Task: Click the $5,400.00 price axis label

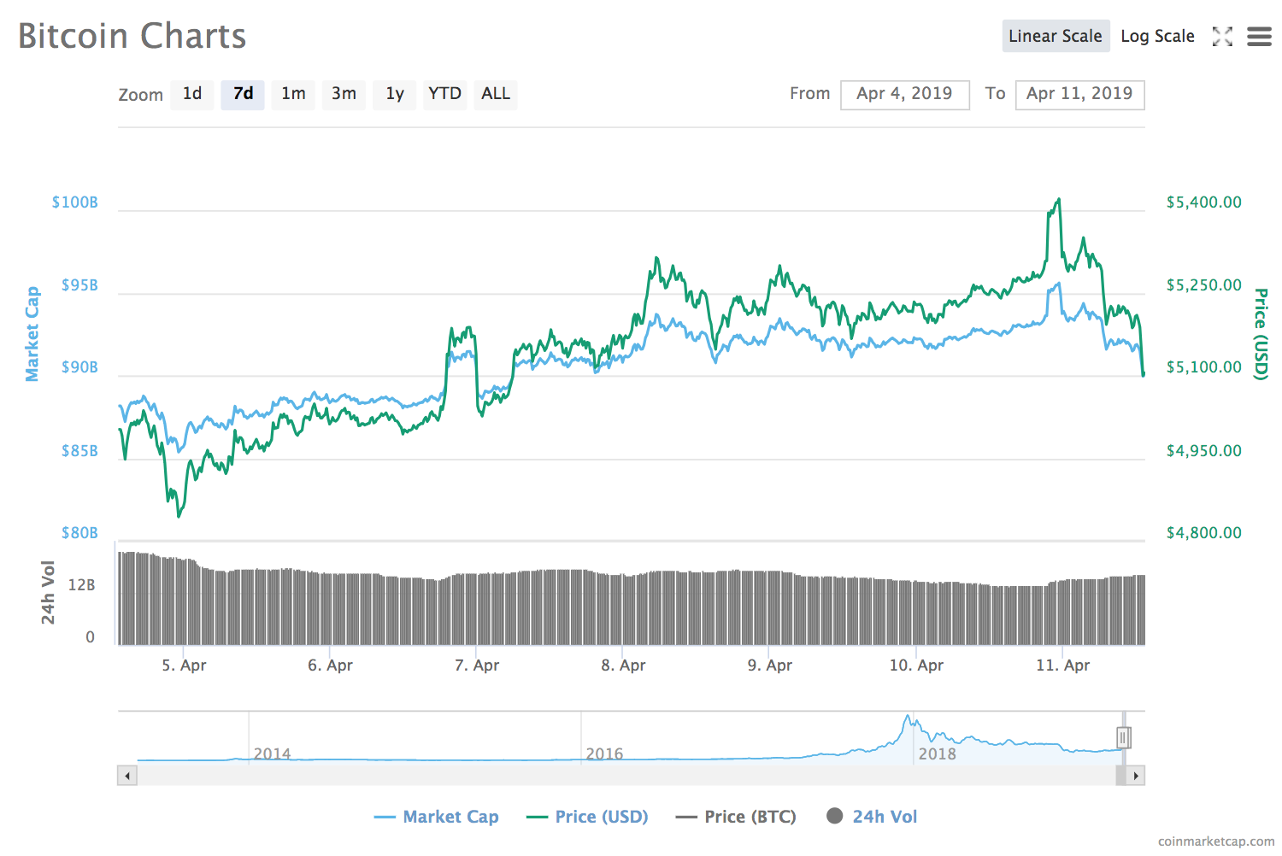Action: (1203, 202)
